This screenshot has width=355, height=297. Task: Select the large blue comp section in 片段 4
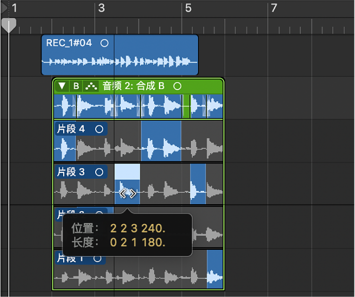[x=161, y=141]
